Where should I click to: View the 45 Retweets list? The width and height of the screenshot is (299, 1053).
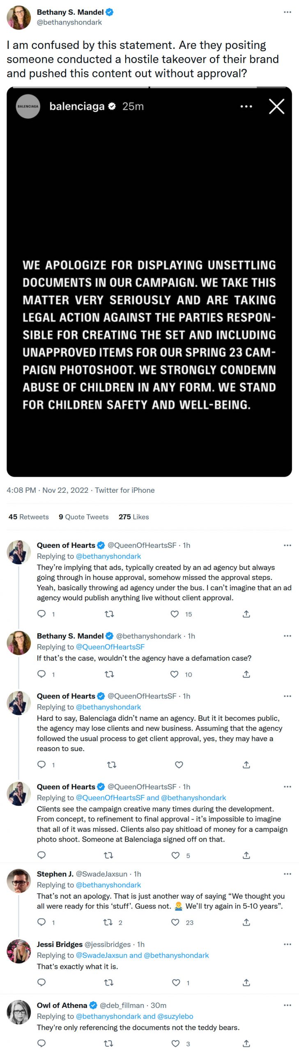point(28,517)
